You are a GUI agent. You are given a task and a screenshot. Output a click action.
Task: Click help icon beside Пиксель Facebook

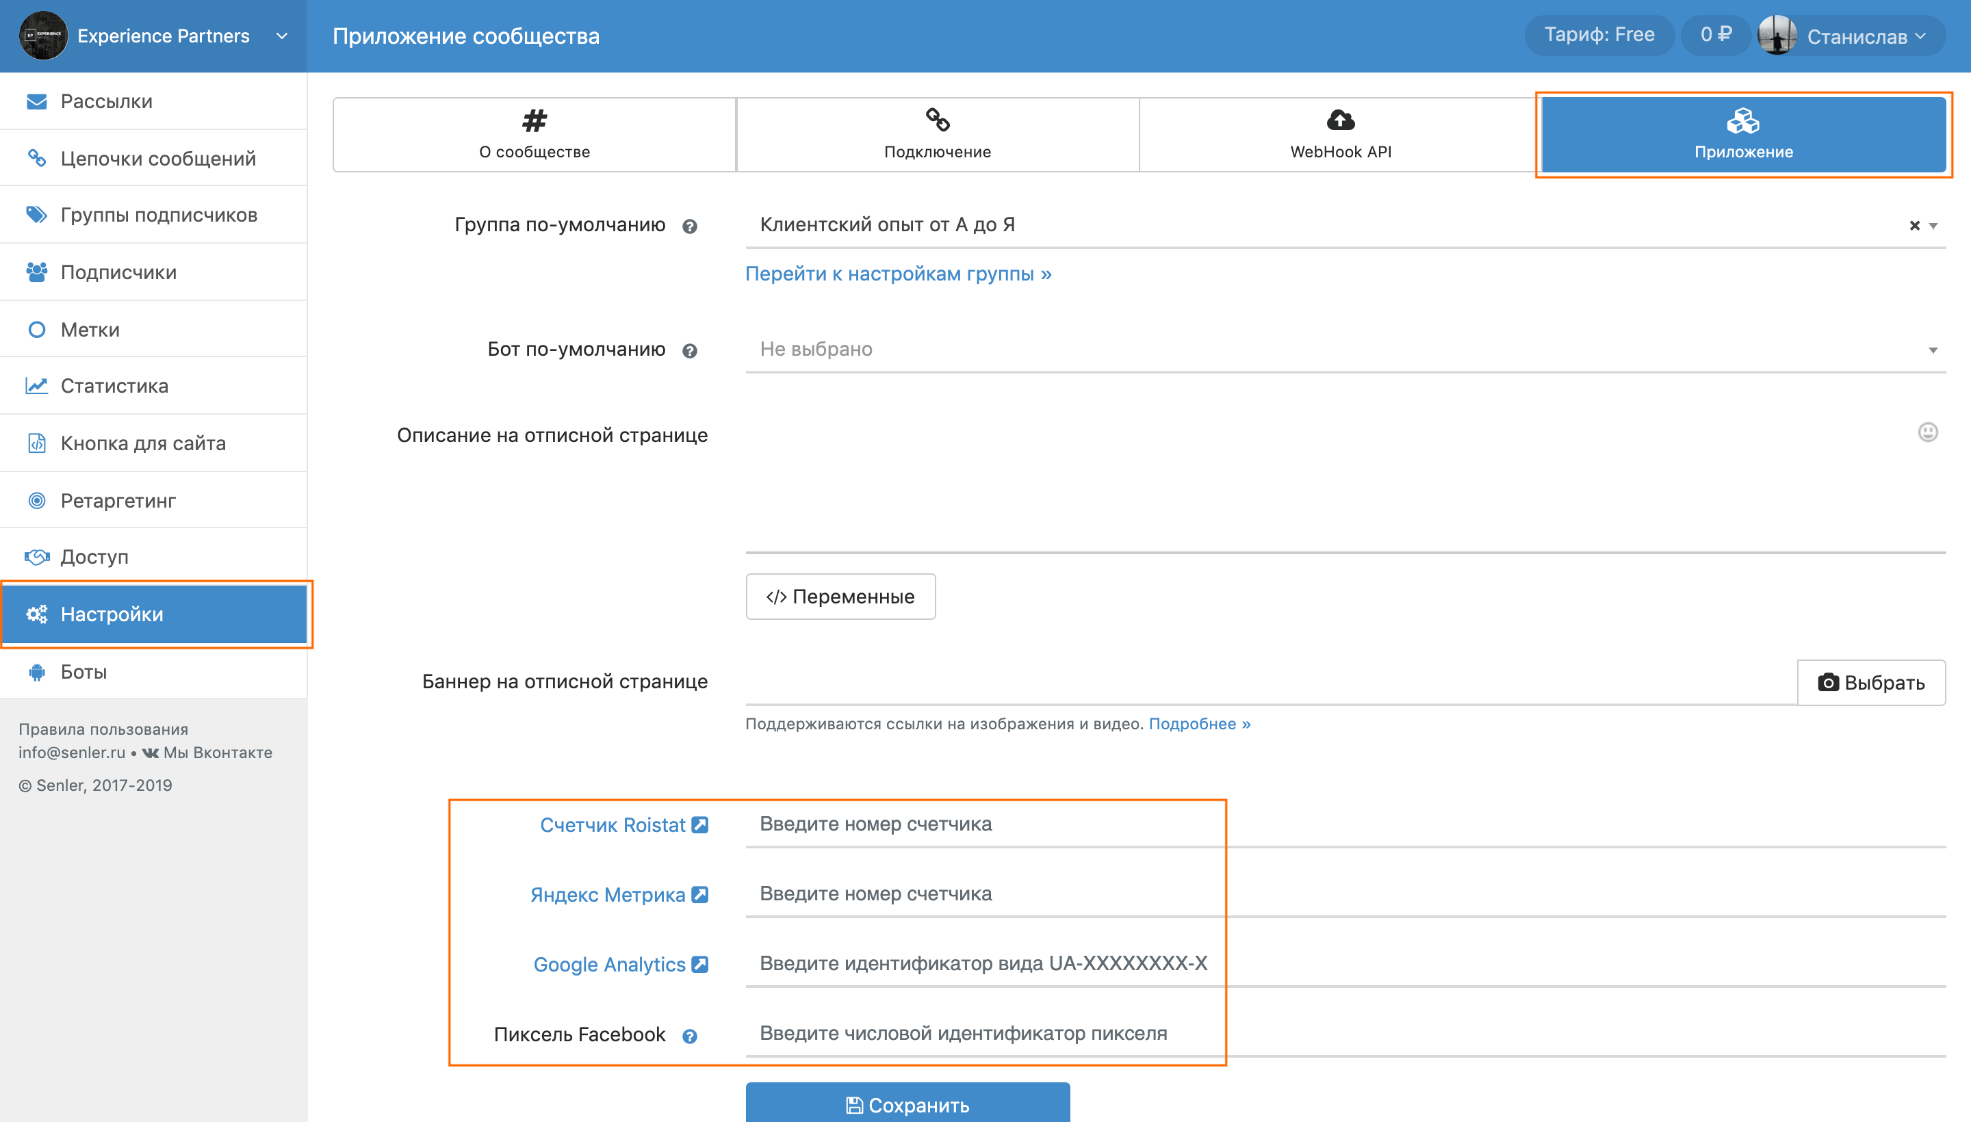(x=689, y=1036)
